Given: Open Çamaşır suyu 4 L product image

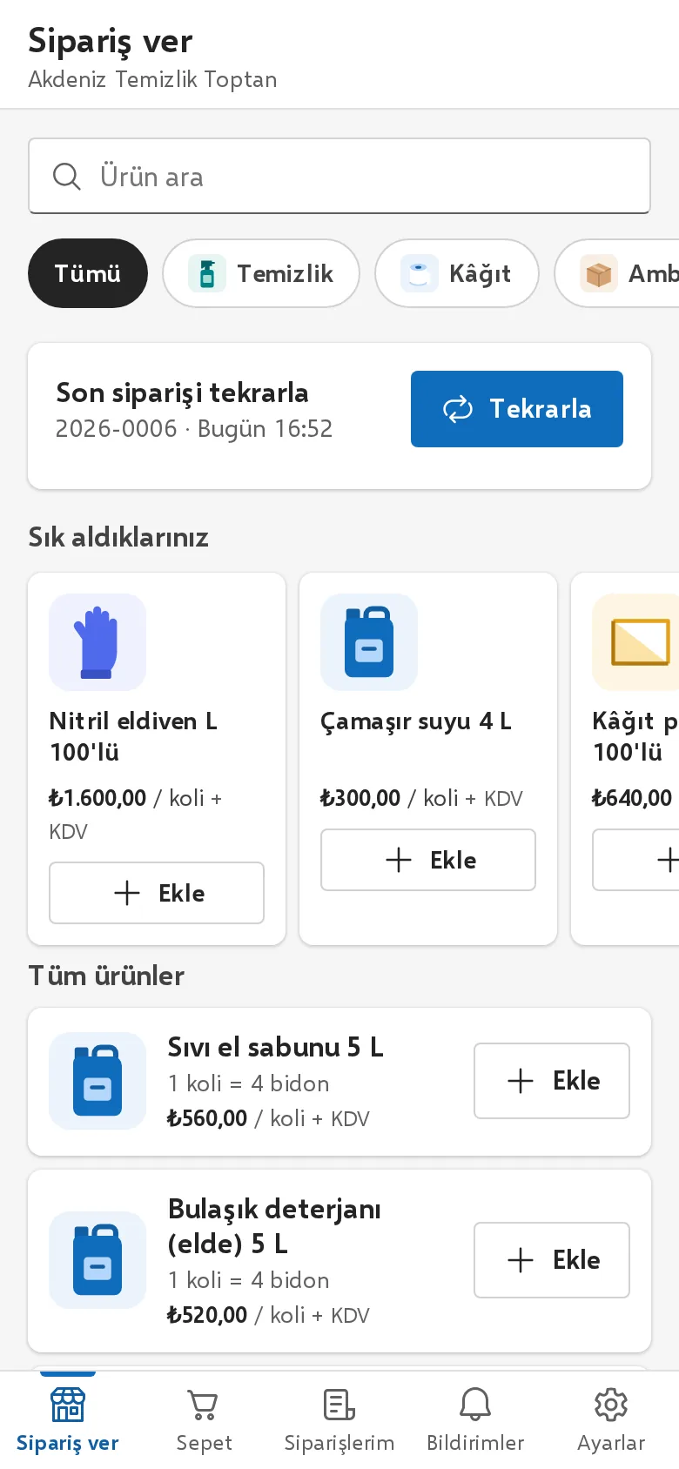Looking at the screenshot, I should 369,642.
